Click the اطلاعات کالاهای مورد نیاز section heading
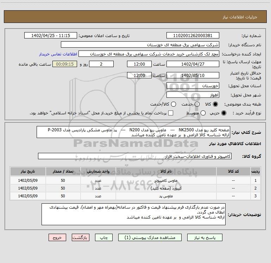This screenshot has width=271, height=263. [235, 144]
